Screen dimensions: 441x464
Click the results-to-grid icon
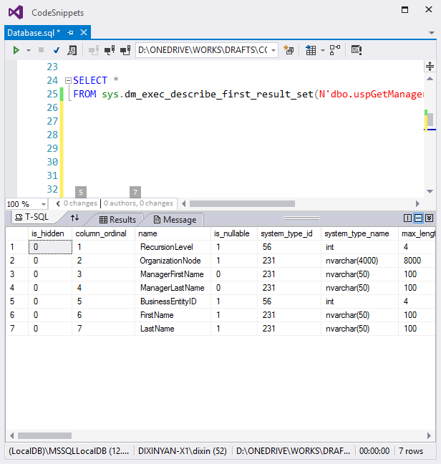click(311, 50)
